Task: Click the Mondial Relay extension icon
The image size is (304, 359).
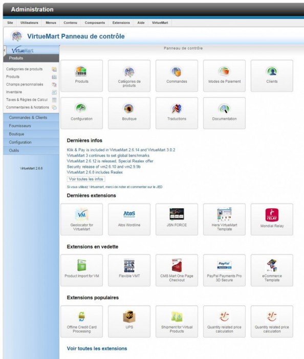Action: click(x=272, y=220)
